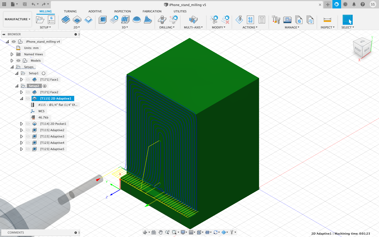Click the Measure ruler icon
This screenshot has height=237, width=379.
click(327, 20)
